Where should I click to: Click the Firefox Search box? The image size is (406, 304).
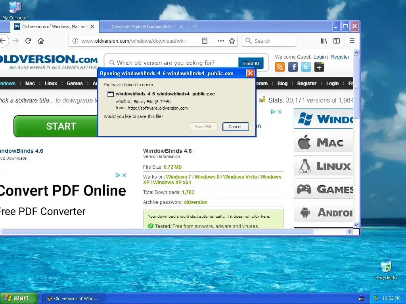[269, 41]
